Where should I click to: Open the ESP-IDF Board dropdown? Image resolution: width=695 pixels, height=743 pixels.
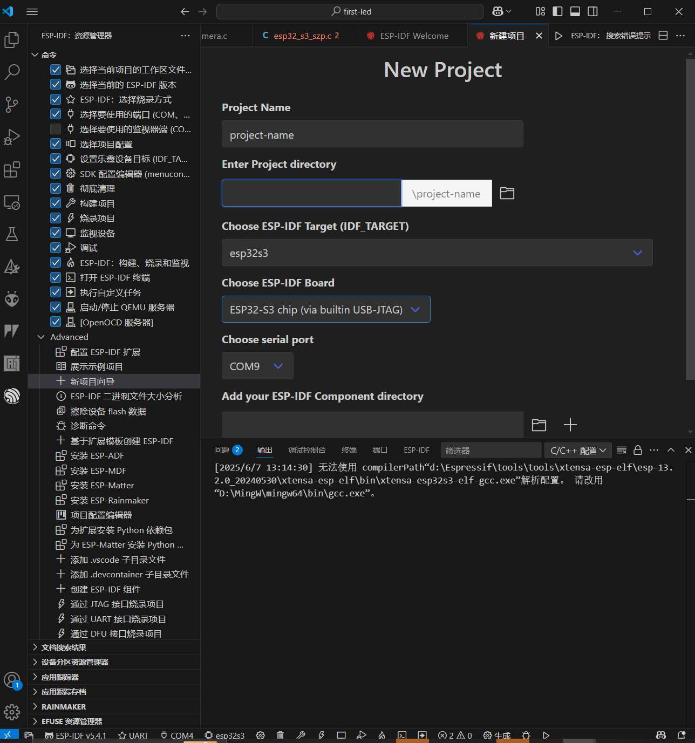pos(326,309)
